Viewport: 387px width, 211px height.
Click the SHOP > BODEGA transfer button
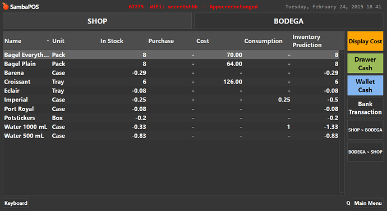point(365,130)
